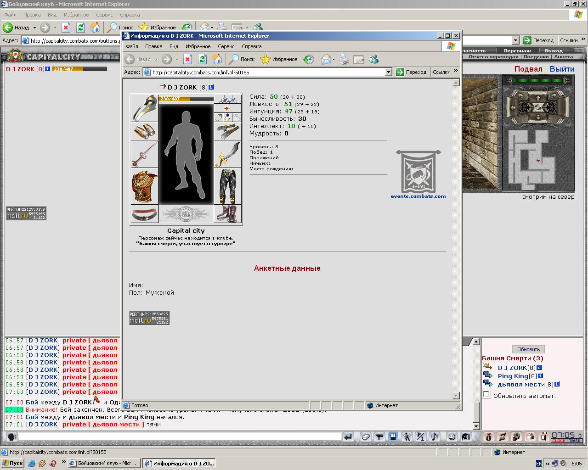Click the smiley emoticon icon in chat bar
Viewport: 588px width, 470px height.
pyautogui.click(x=452, y=437)
